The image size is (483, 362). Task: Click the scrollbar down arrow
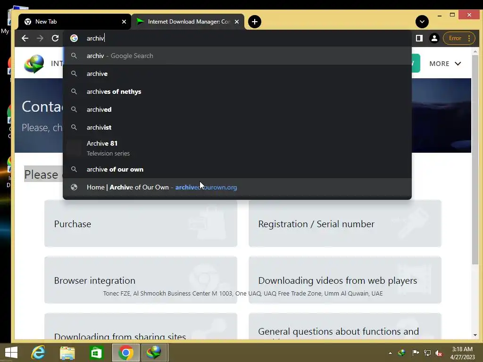click(475, 335)
